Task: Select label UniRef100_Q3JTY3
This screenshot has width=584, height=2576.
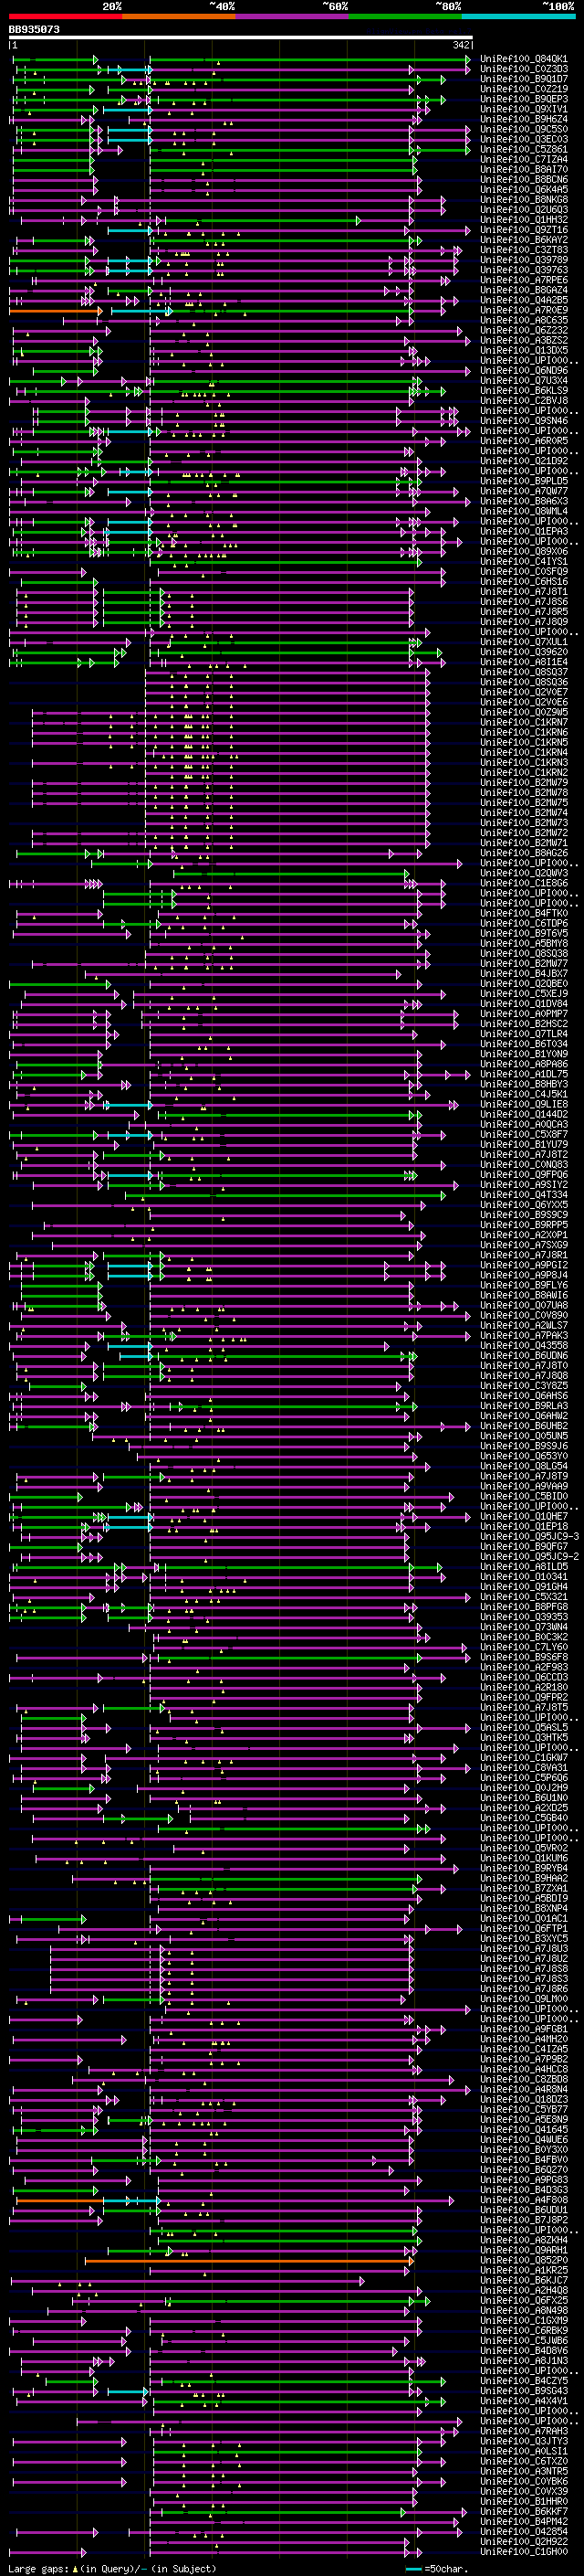Action: click(x=524, y=2442)
